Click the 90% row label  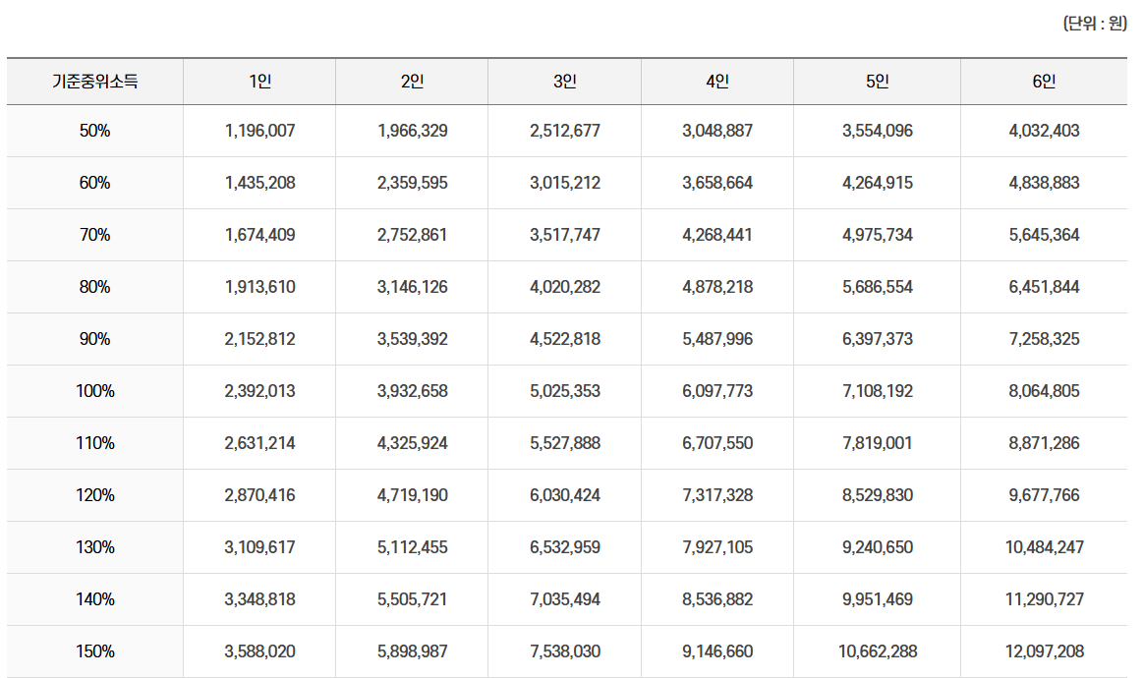click(x=94, y=339)
